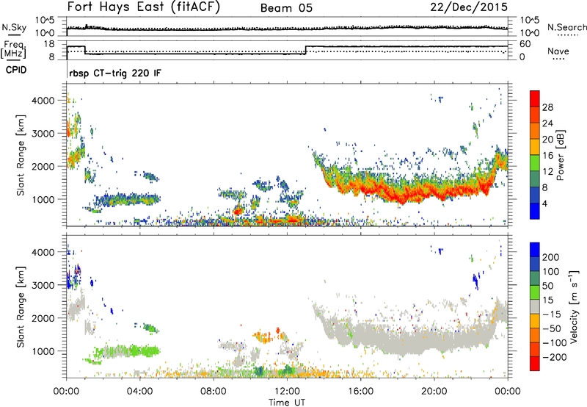Click the "N.Search" legend label
Image resolution: width=587 pixels, height=407 pixels.
(x=567, y=27)
